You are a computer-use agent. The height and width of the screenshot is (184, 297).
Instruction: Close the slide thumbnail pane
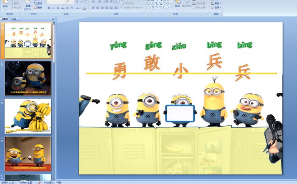tap(53, 19)
